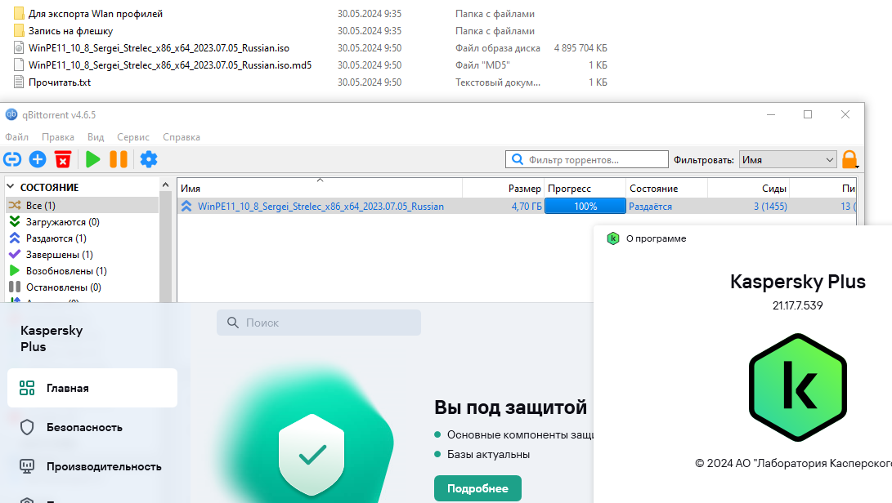Click the '3 (1455)' seeds cell
Image resolution: width=892 pixels, height=503 pixels.
pos(770,207)
